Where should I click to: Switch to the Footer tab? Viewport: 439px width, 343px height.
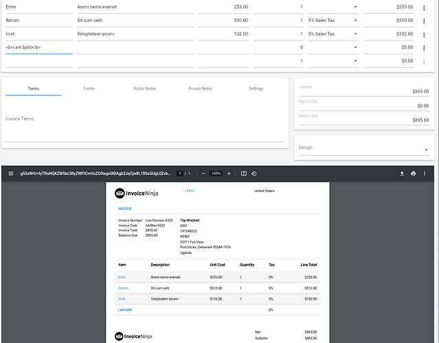(x=89, y=88)
